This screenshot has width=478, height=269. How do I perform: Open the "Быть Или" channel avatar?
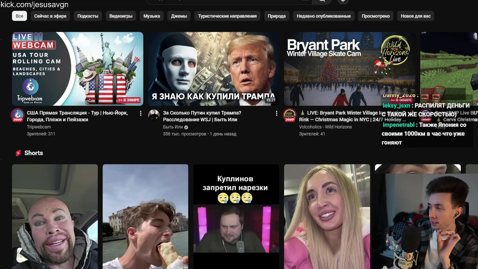click(x=153, y=115)
